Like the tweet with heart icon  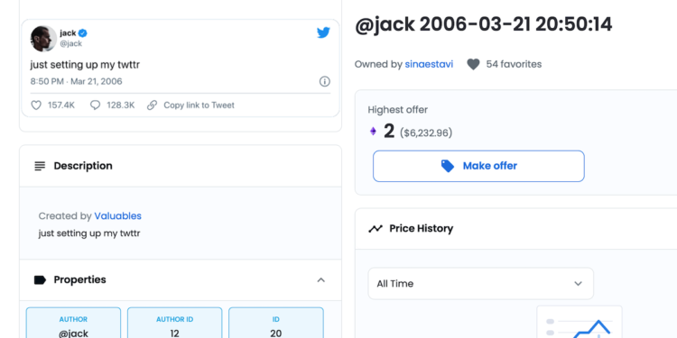tap(36, 105)
